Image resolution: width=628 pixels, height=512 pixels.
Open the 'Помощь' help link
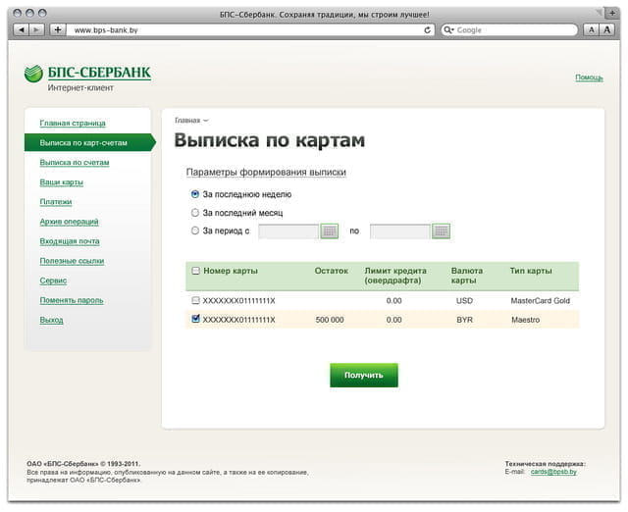[589, 77]
